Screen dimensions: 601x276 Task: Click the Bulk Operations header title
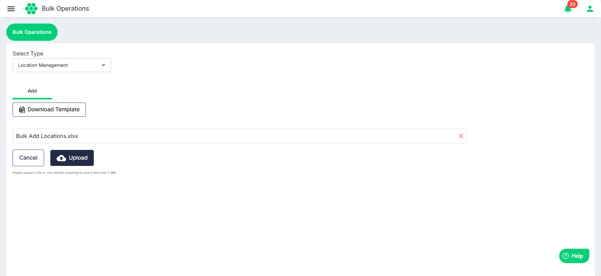[x=65, y=9]
